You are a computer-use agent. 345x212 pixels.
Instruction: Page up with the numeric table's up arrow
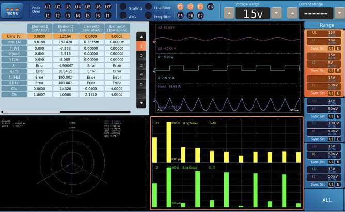pos(142,37)
